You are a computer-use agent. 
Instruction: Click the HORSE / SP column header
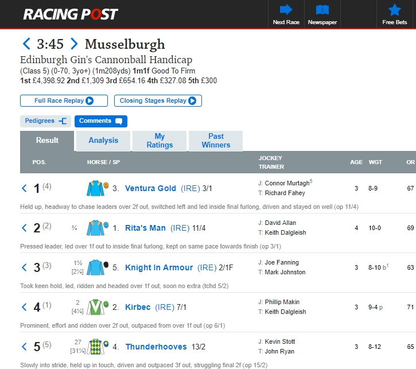point(103,162)
